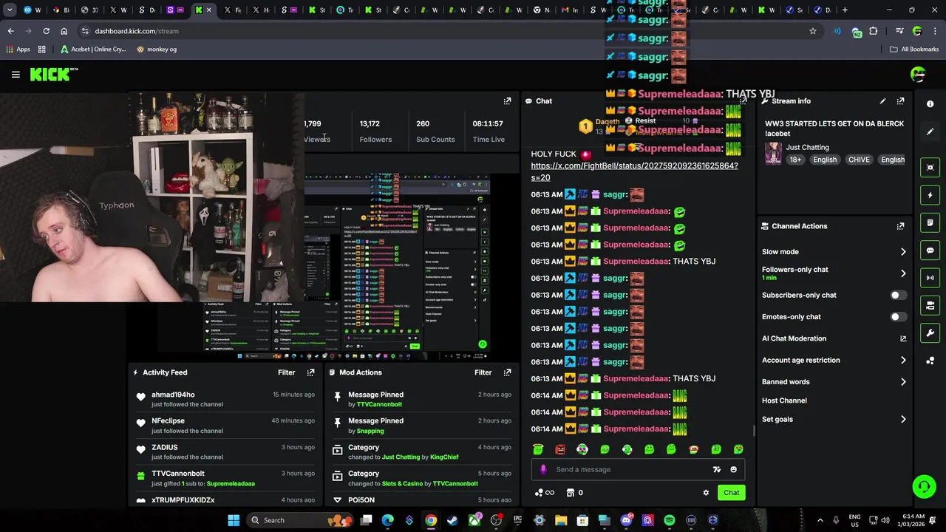
Task: Open the Kick hamburger menu
Action: [16, 75]
